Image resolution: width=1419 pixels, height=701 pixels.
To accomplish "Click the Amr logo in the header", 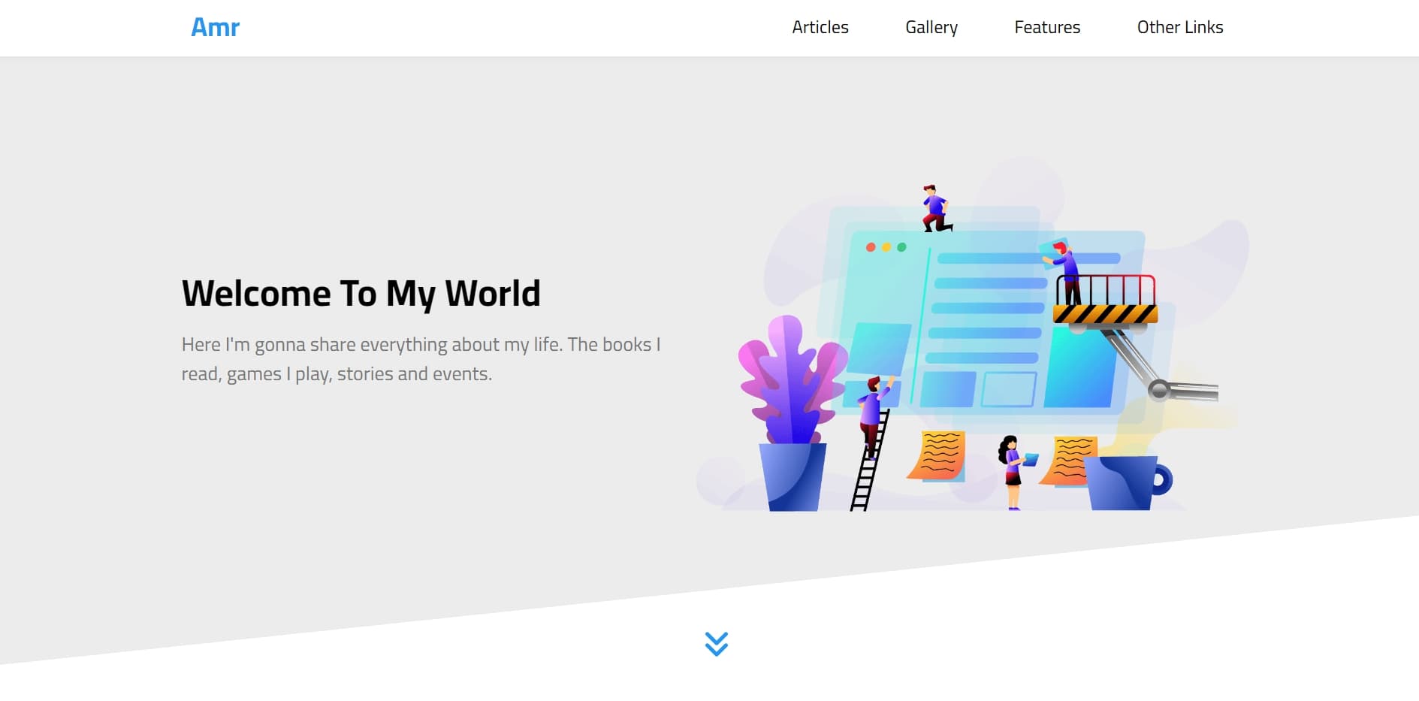I will [x=215, y=27].
